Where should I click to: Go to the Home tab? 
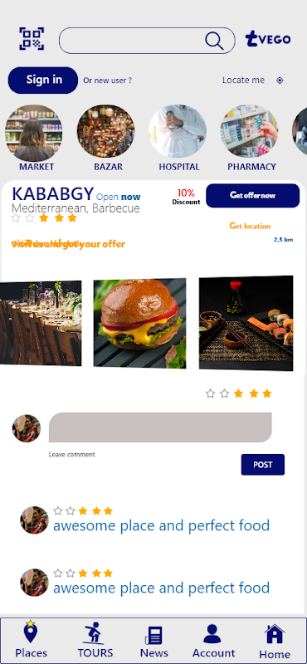(275, 642)
